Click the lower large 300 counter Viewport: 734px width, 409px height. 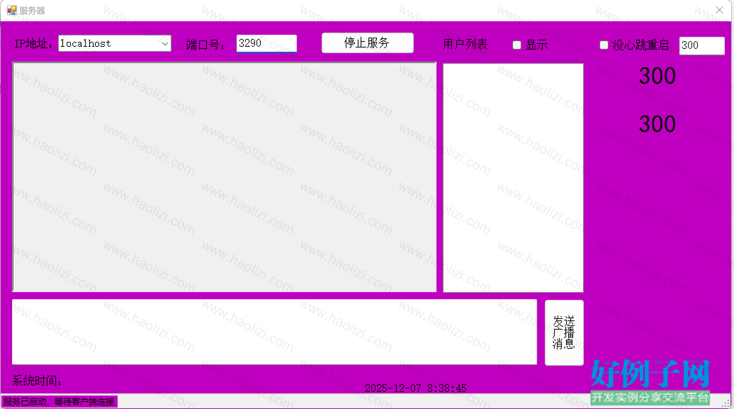pyautogui.click(x=657, y=124)
